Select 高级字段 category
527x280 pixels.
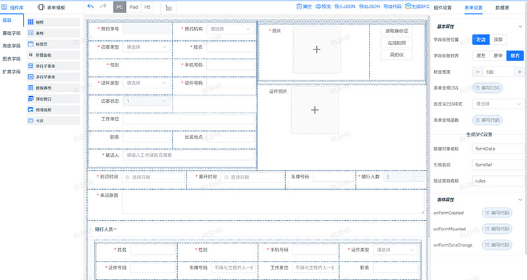[11, 45]
